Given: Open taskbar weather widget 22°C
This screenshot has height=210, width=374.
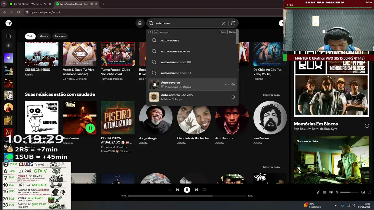Looking at the screenshot, I should pyautogui.click(x=312, y=205).
